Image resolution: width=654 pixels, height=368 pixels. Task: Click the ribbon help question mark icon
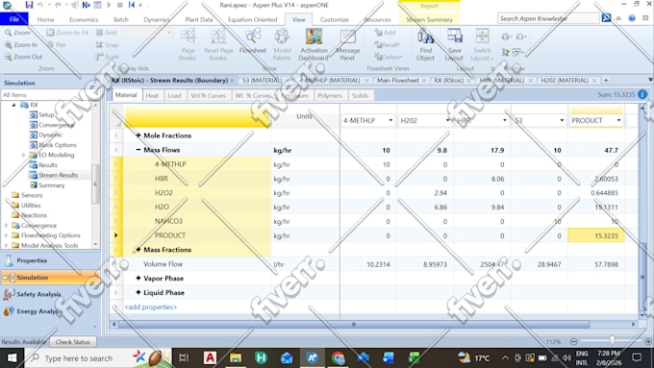tap(632, 18)
